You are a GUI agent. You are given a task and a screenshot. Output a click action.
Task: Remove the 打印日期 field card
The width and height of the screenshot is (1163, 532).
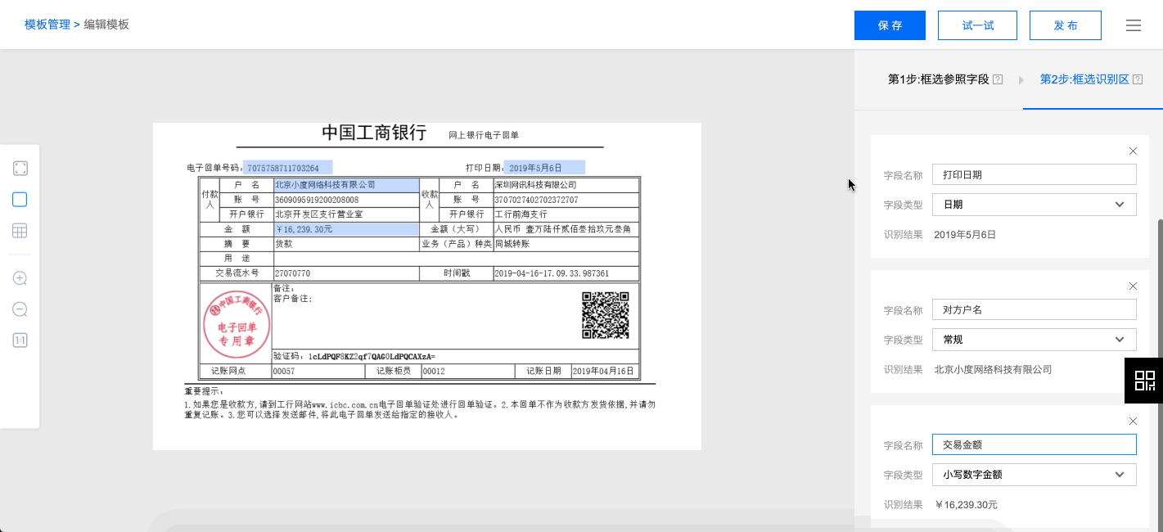[1133, 151]
